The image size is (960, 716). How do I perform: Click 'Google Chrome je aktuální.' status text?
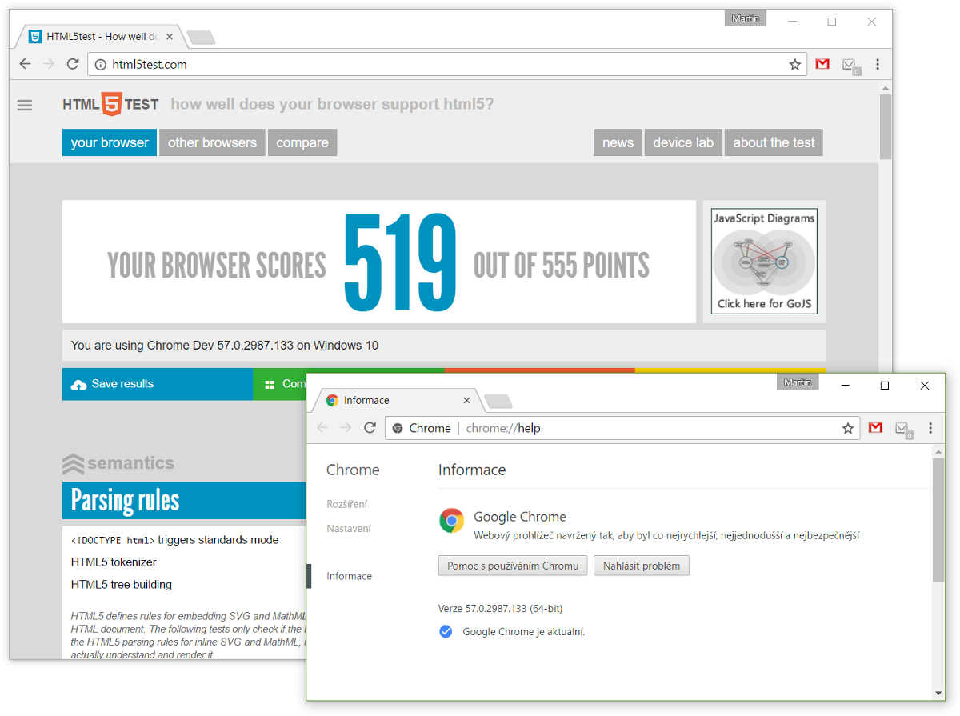pos(524,632)
